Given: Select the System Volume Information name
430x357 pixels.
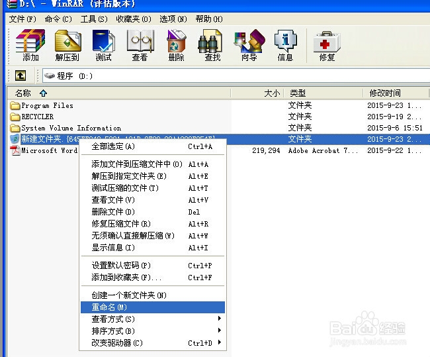Looking at the screenshot, I should tap(71, 128).
